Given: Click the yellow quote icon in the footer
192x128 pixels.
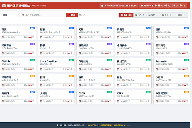Looking at the screenshot, I should click(x=89, y=125).
